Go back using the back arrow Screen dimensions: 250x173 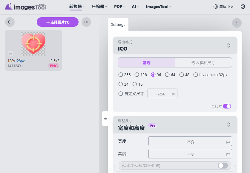point(9,22)
